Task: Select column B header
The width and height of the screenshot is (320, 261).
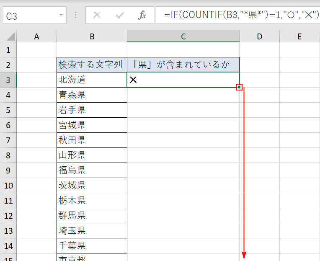Action: click(92, 36)
